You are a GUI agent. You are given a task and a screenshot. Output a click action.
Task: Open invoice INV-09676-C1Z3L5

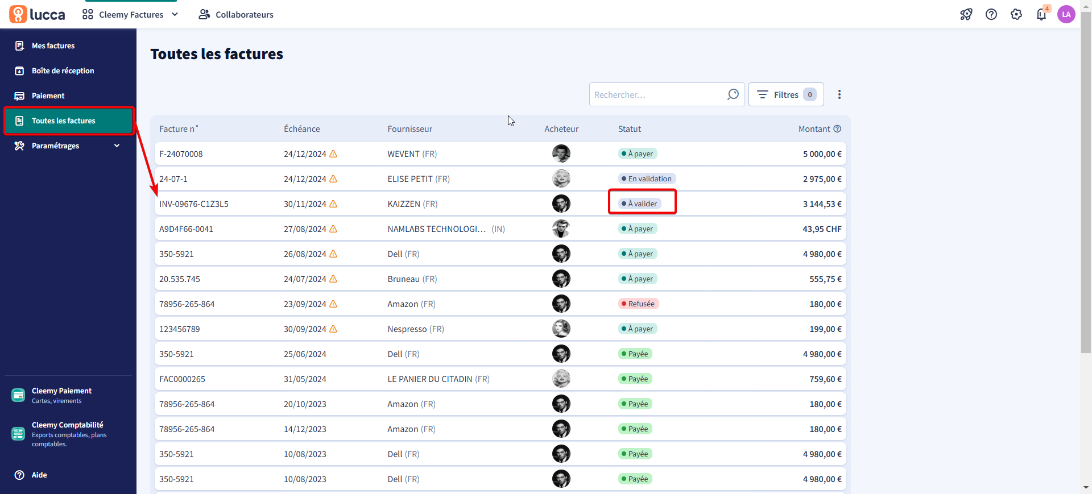click(x=194, y=204)
